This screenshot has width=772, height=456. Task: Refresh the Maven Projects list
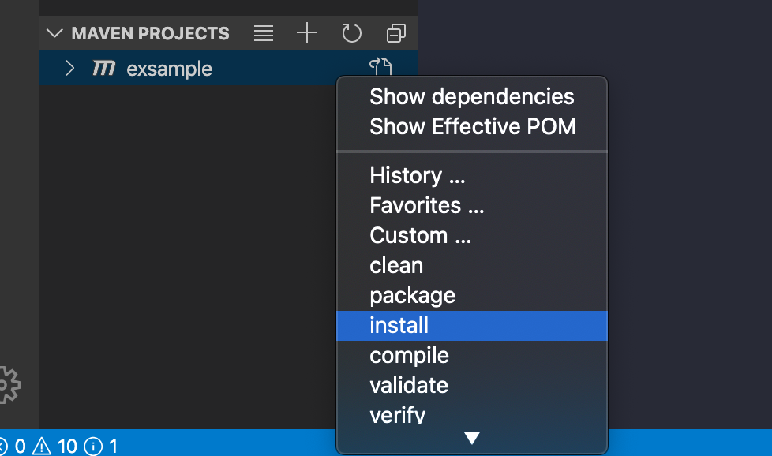pos(351,33)
